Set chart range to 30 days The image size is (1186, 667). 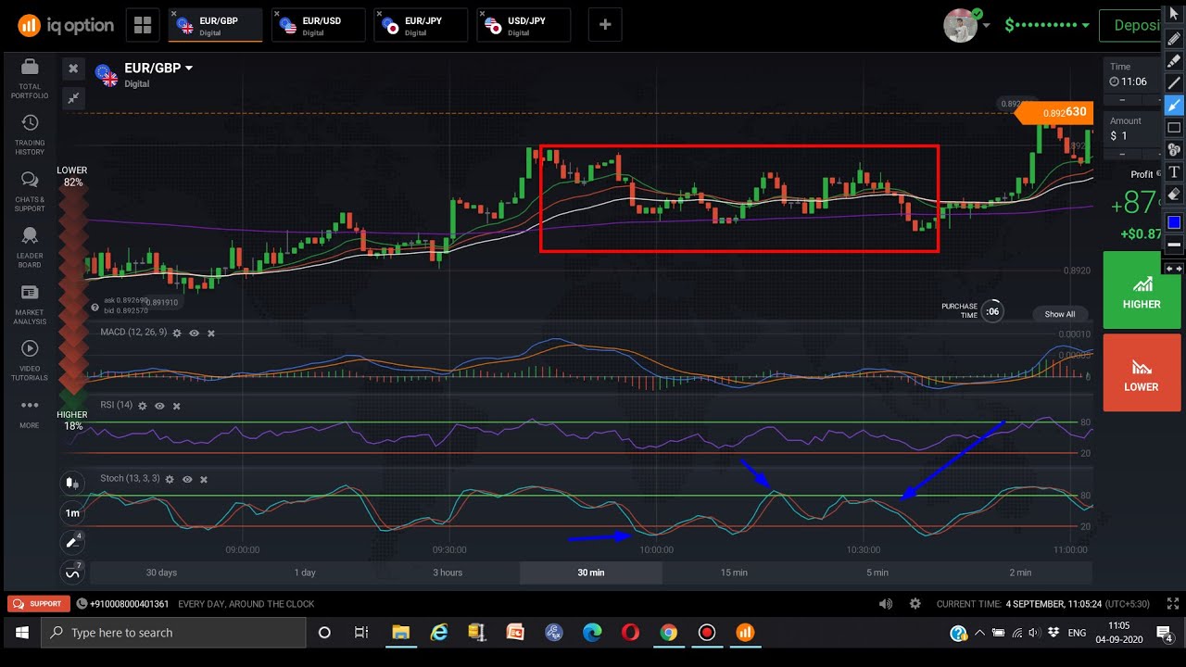(161, 573)
